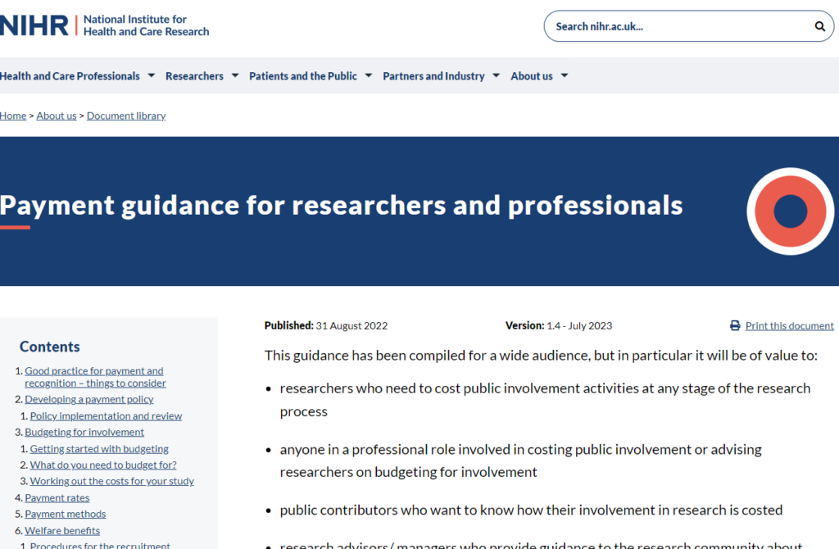Go to Payment rates section
This screenshot has width=839, height=549.
click(57, 497)
